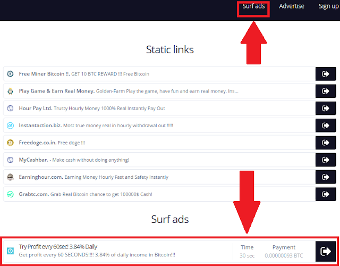
Task: Click the Surf ads section heading
Action: (170, 219)
